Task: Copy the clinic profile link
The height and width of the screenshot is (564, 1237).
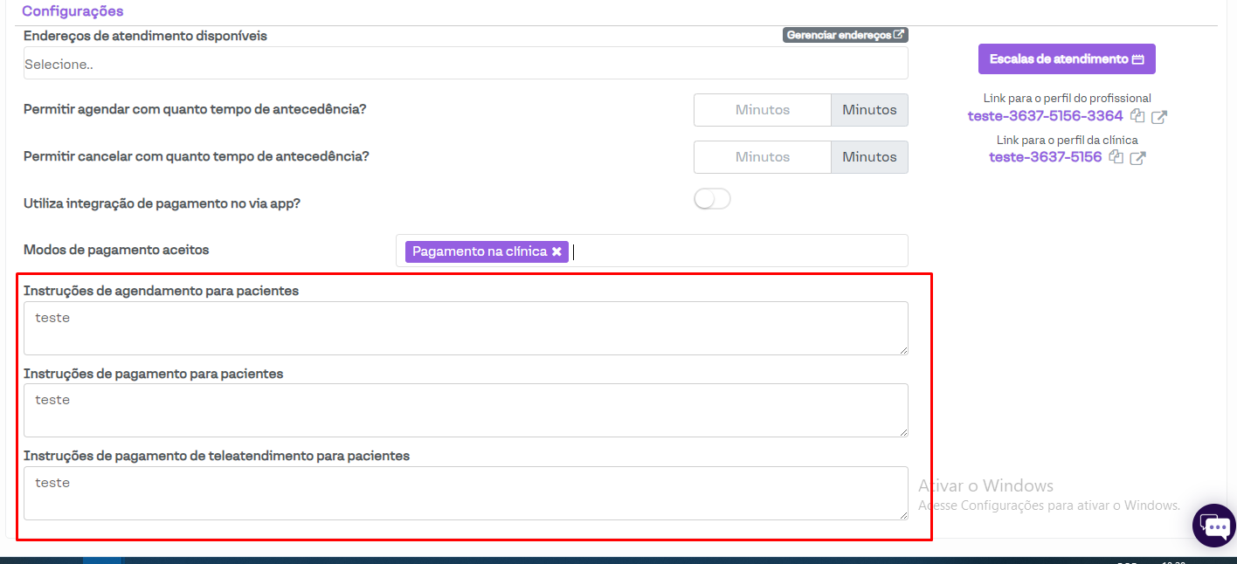Action: (x=1116, y=157)
